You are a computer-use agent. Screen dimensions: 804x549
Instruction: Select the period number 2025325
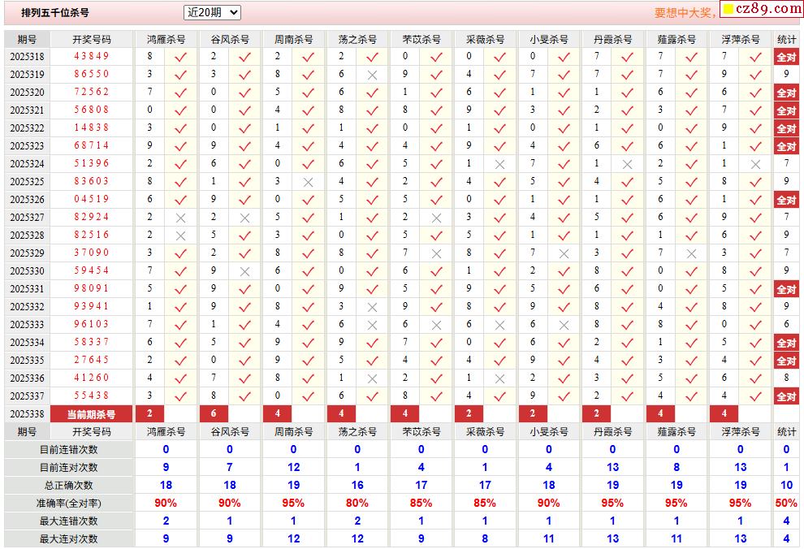tap(27, 181)
